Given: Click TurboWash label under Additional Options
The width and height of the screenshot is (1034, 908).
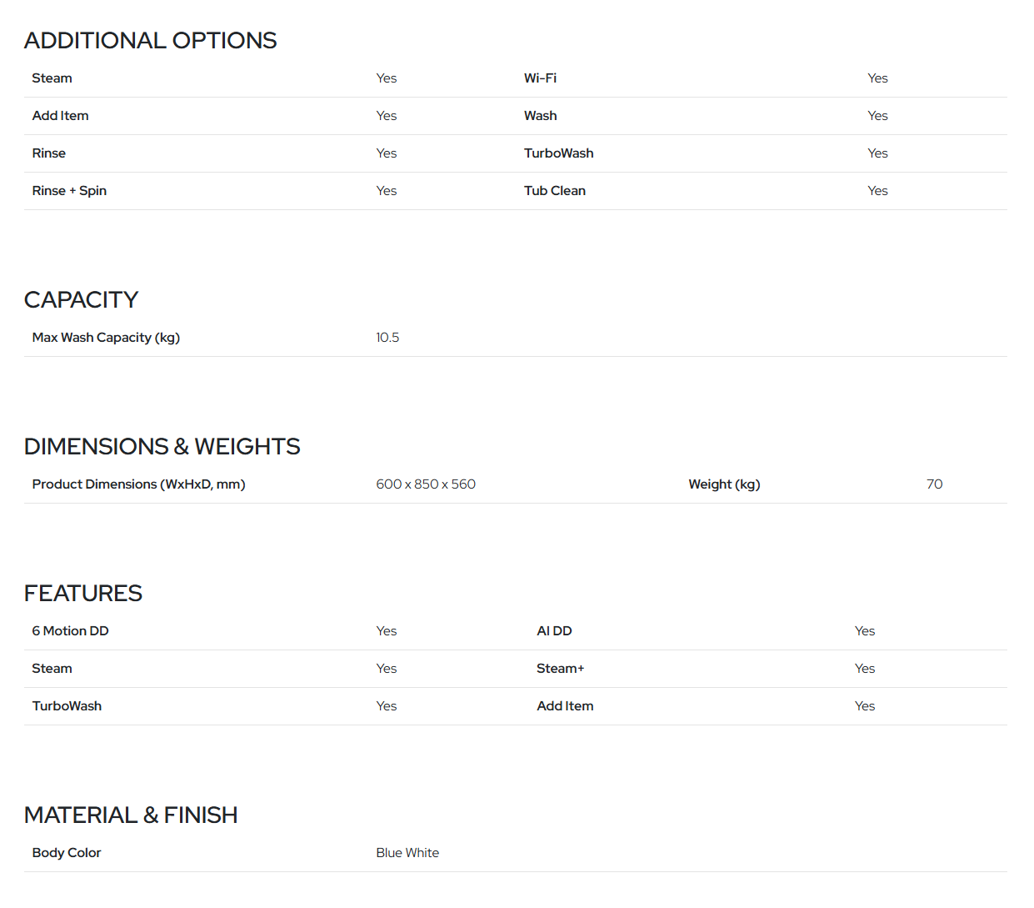Looking at the screenshot, I should (x=558, y=153).
